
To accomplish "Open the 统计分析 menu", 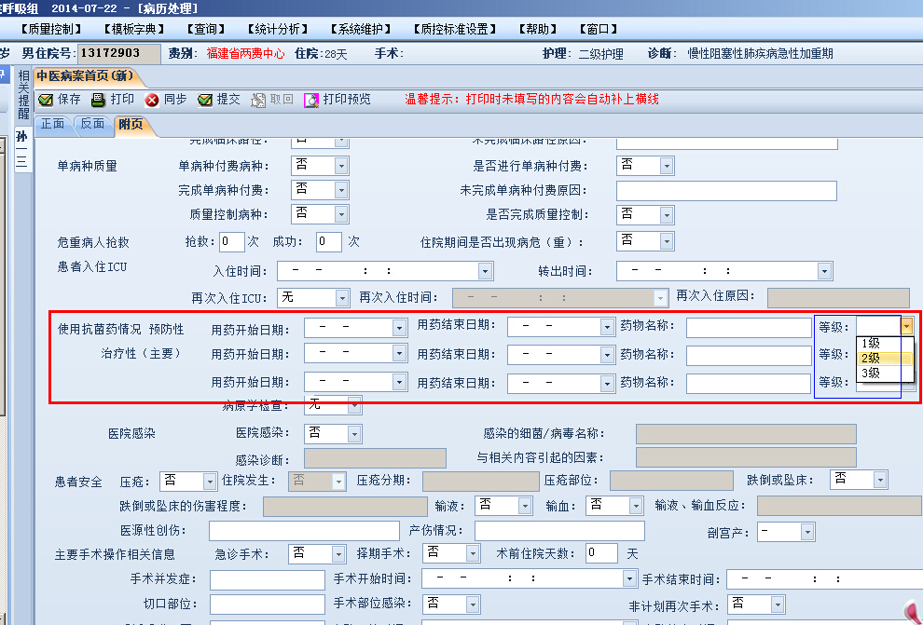I will click(x=278, y=30).
